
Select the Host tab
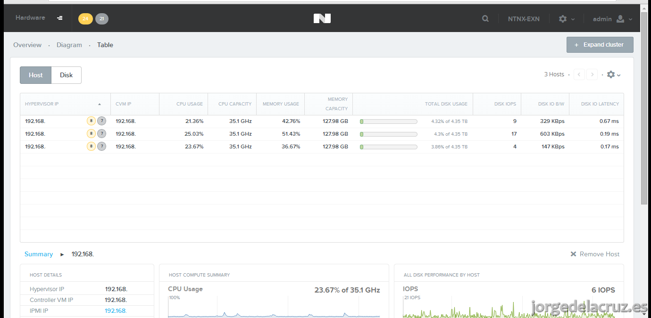point(35,75)
